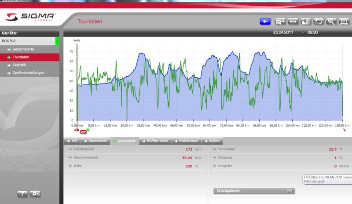Select the ROX 9.0 device entry
Viewport: 352px width, 204px height.
point(29,41)
